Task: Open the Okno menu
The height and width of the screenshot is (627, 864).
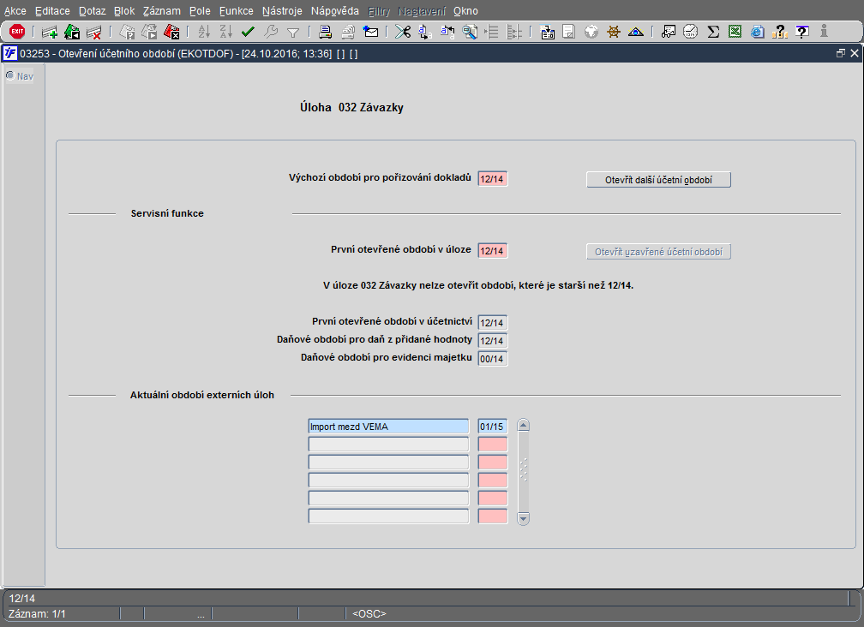Action: [x=465, y=11]
